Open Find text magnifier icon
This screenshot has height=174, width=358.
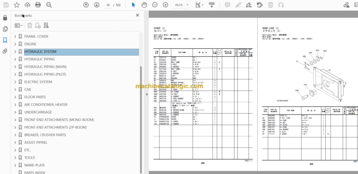pyautogui.click(x=49, y=5)
